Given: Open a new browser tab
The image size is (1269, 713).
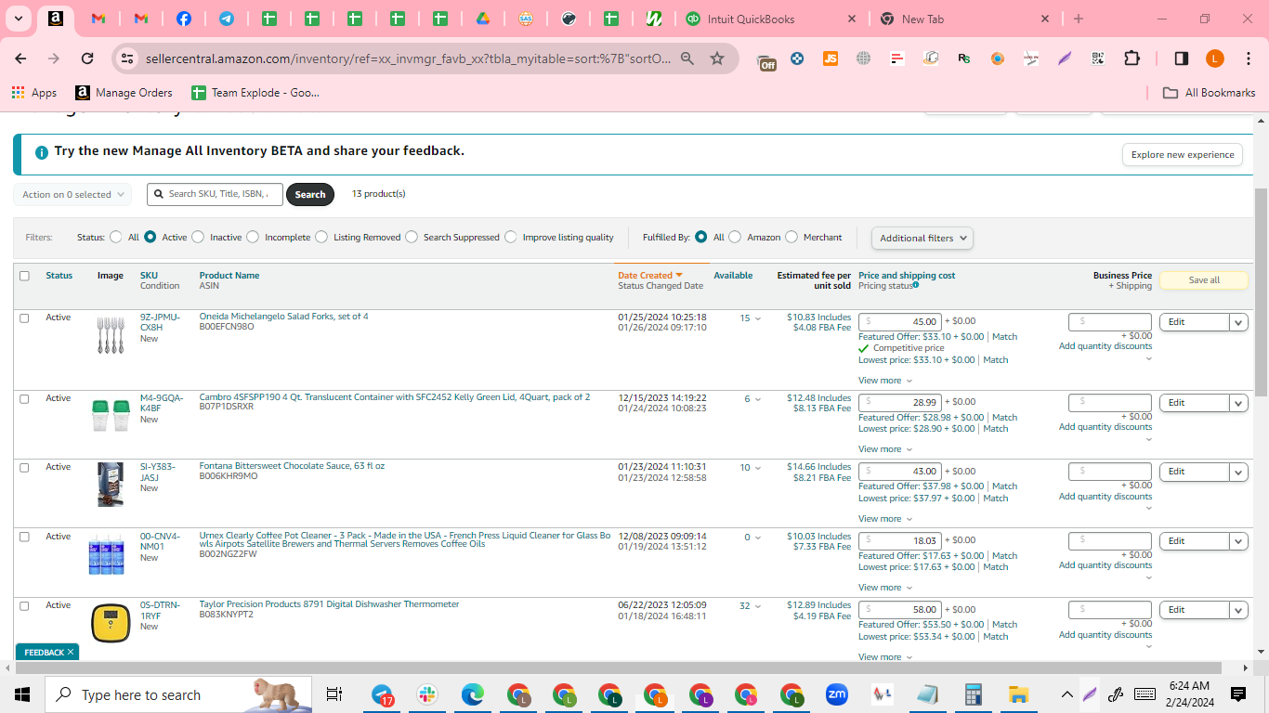Looking at the screenshot, I should click(x=1079, y=19).
